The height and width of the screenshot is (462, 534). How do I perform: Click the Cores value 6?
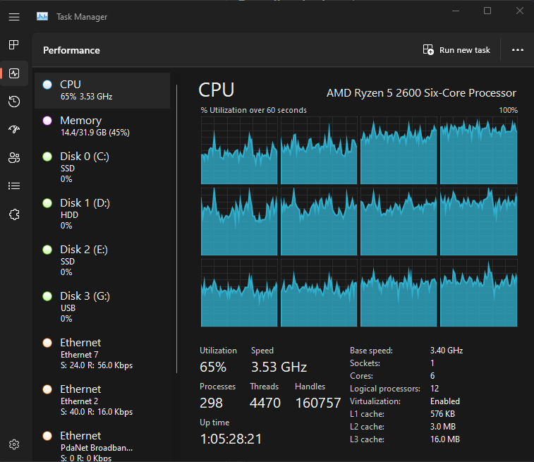[432, 376]
